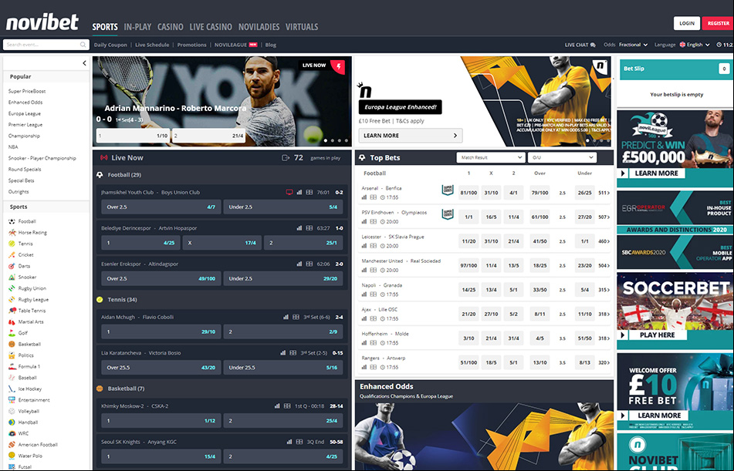Click the Live Now schedule icon beside 72
734x471 pixels.
coord(286,157)
